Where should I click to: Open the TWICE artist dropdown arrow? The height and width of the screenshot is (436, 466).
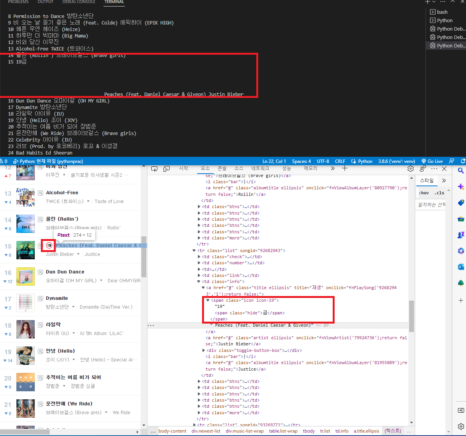point(88,201)
